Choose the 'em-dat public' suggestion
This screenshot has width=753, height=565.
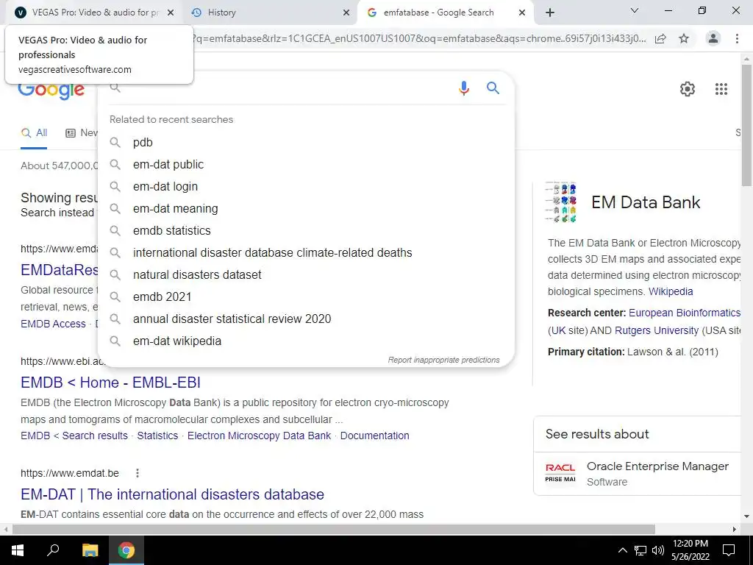tap(306, 164)
